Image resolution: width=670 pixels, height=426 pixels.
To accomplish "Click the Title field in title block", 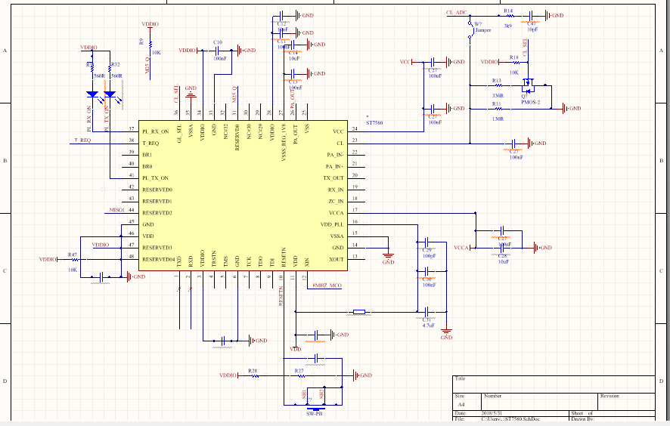I will click(x=461, y=379).
